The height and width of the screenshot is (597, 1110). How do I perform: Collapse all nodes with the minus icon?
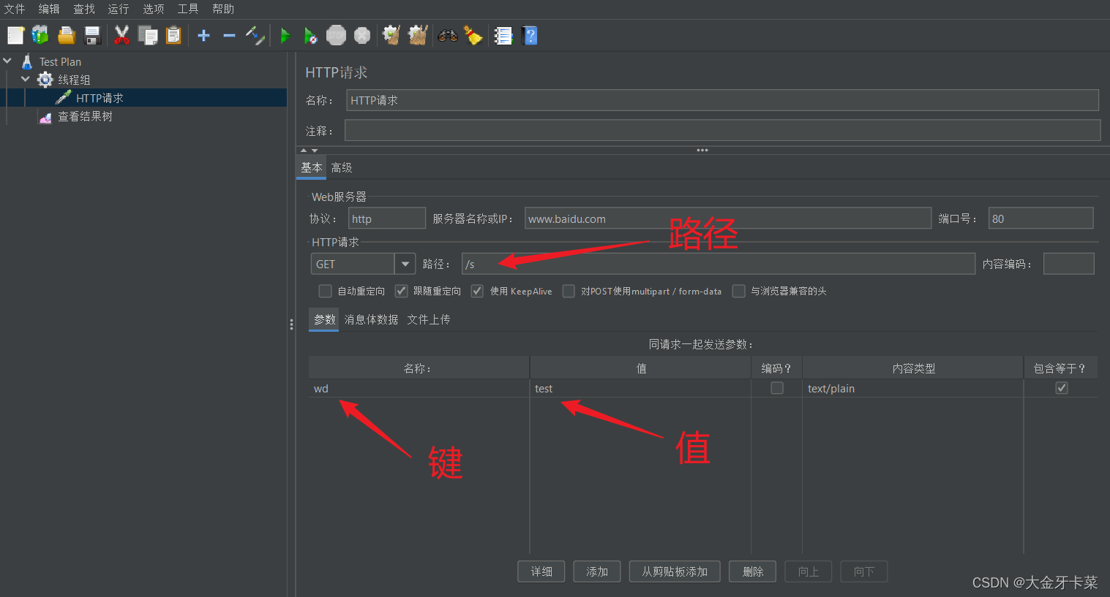point(229,35)
